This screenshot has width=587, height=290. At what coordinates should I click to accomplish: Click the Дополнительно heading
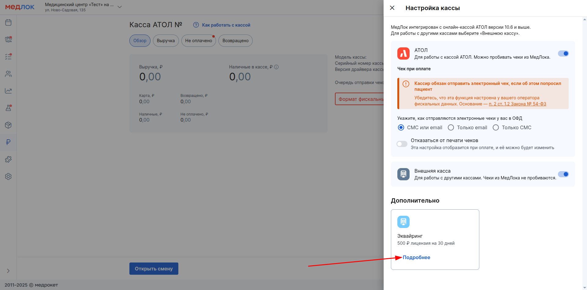click(x=415, y=200)
